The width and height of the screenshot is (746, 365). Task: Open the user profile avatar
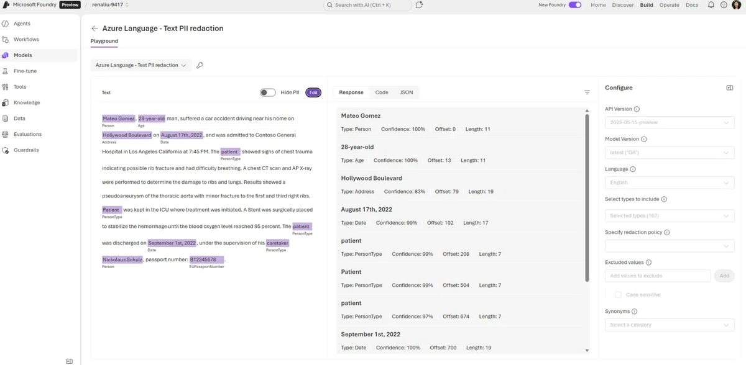[x=736, y=5]
